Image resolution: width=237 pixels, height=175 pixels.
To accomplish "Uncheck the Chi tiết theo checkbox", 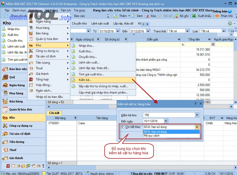I will tap(122, 127).
